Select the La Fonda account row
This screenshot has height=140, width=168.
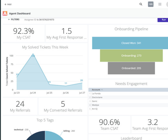128,93
